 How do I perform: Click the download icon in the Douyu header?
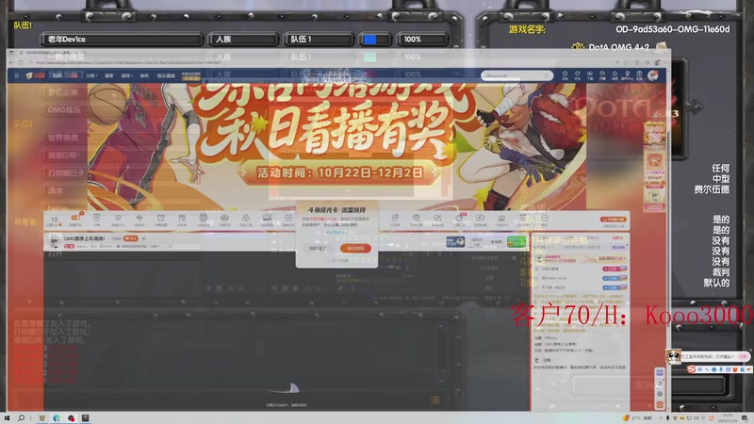click(x=590, y=75)
